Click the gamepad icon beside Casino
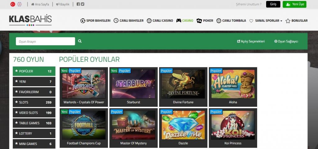The height and width of the screenshot is (149, 318). 179,21
